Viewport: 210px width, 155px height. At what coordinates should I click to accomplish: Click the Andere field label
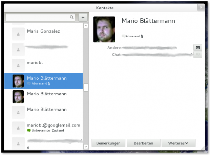coord(114,47)
